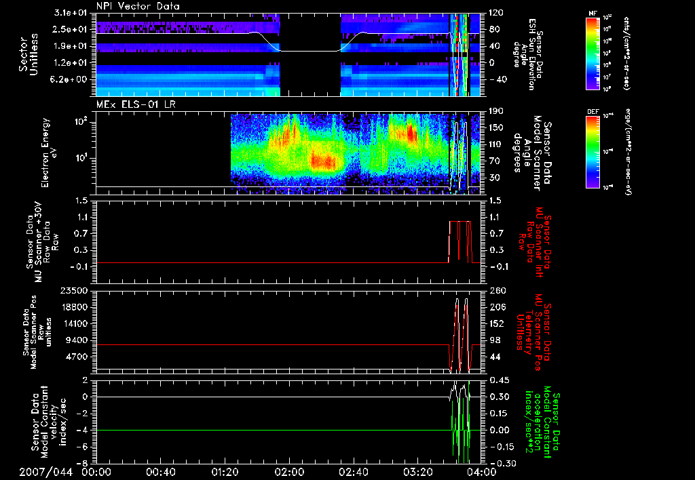The height and width of the screenshot is (480, 695).
Task: Click the NF flux color bar
Action: pyautogui.click(x=593, y=53)
